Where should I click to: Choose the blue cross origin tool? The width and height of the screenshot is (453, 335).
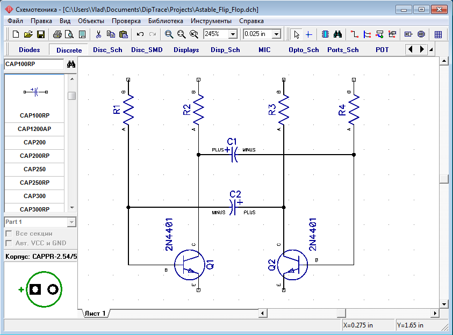[309, 34]
